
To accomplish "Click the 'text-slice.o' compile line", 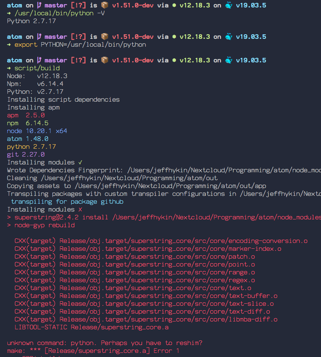I will pyautogui.click(x=144, y=304).
